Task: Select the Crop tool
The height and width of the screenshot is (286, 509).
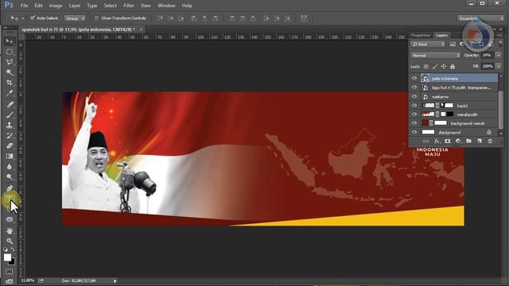Action: pos(10,83)
